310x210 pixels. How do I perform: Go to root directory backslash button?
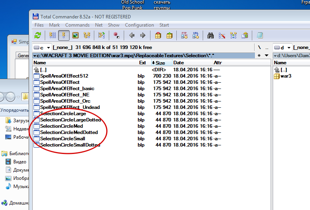(259, 47)
